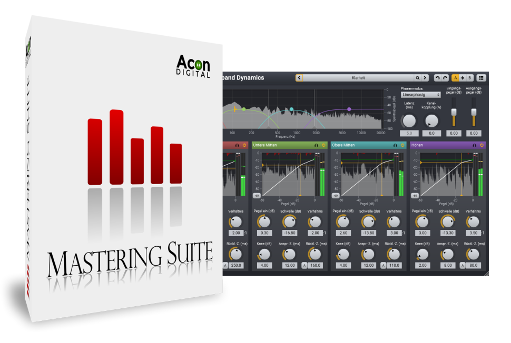Image resolution: width=511 pixels, height=343 pixels.
Task: Click the 3.50 Verhältnis value field
Action: (474, 233)
